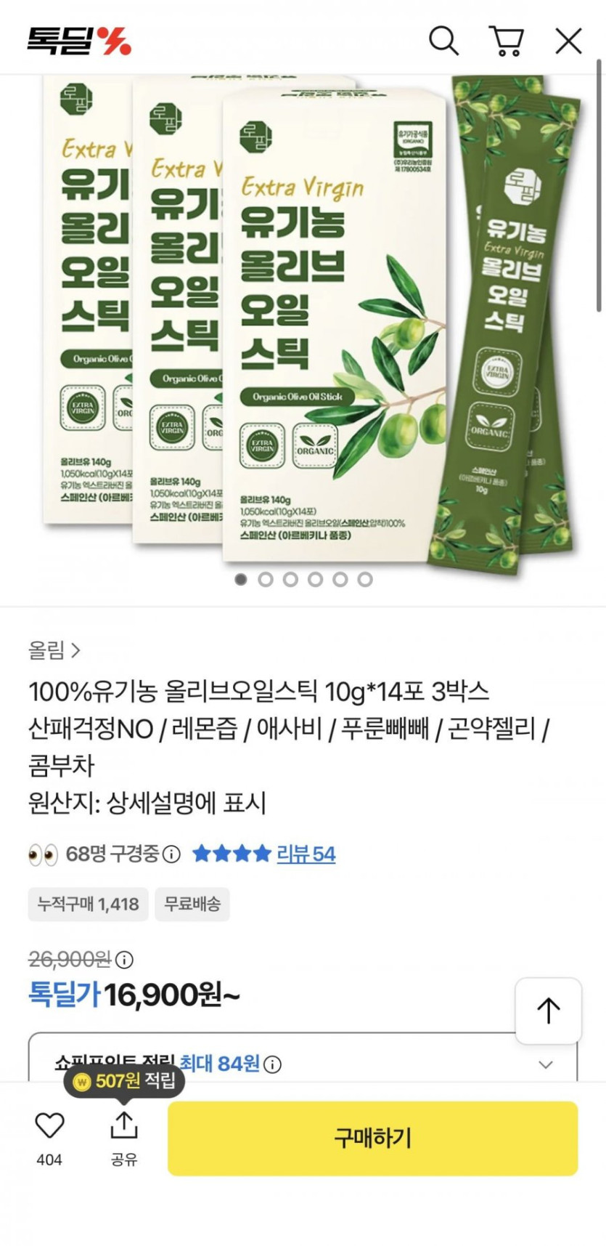Open info icon beside 26,900원 price
606x1246 pixels.
tap(124, 960)
